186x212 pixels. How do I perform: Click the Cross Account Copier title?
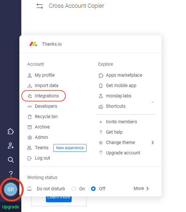(76, 6)
